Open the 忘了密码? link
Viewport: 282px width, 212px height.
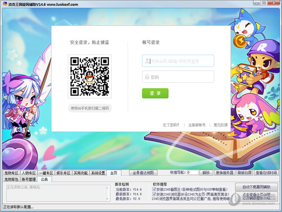(171, 125)
